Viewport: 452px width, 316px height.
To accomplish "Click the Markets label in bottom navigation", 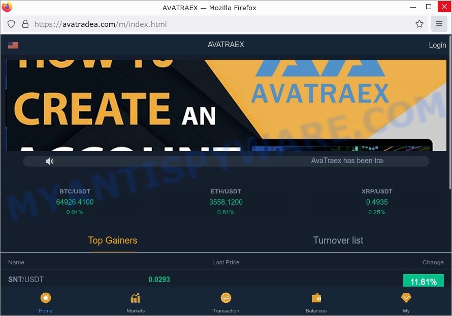I will click(x=136, y=311).
